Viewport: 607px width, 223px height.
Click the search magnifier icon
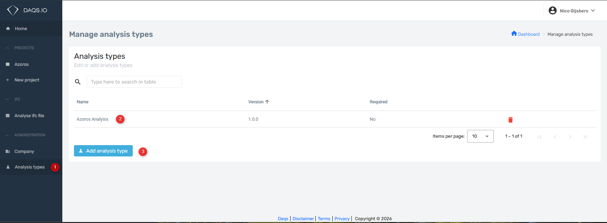click(78, 82)
